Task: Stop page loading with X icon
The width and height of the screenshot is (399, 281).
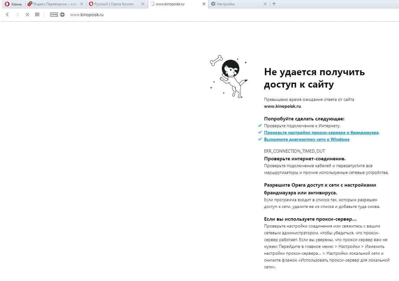Action: coord(27,15)
